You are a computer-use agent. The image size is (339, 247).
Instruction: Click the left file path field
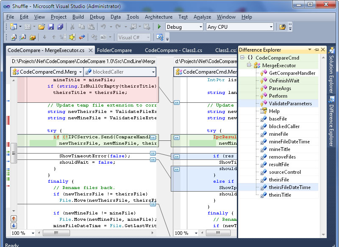pos(83,61)
